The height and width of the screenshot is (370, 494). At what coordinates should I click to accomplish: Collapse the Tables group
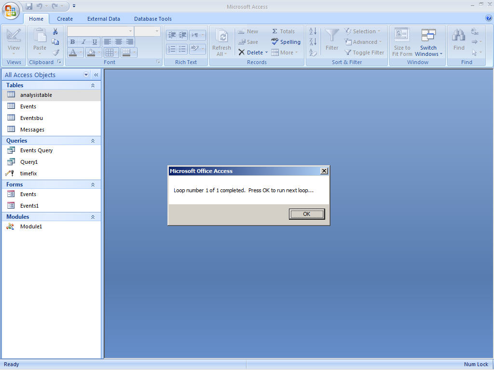[x=93, y=85]
